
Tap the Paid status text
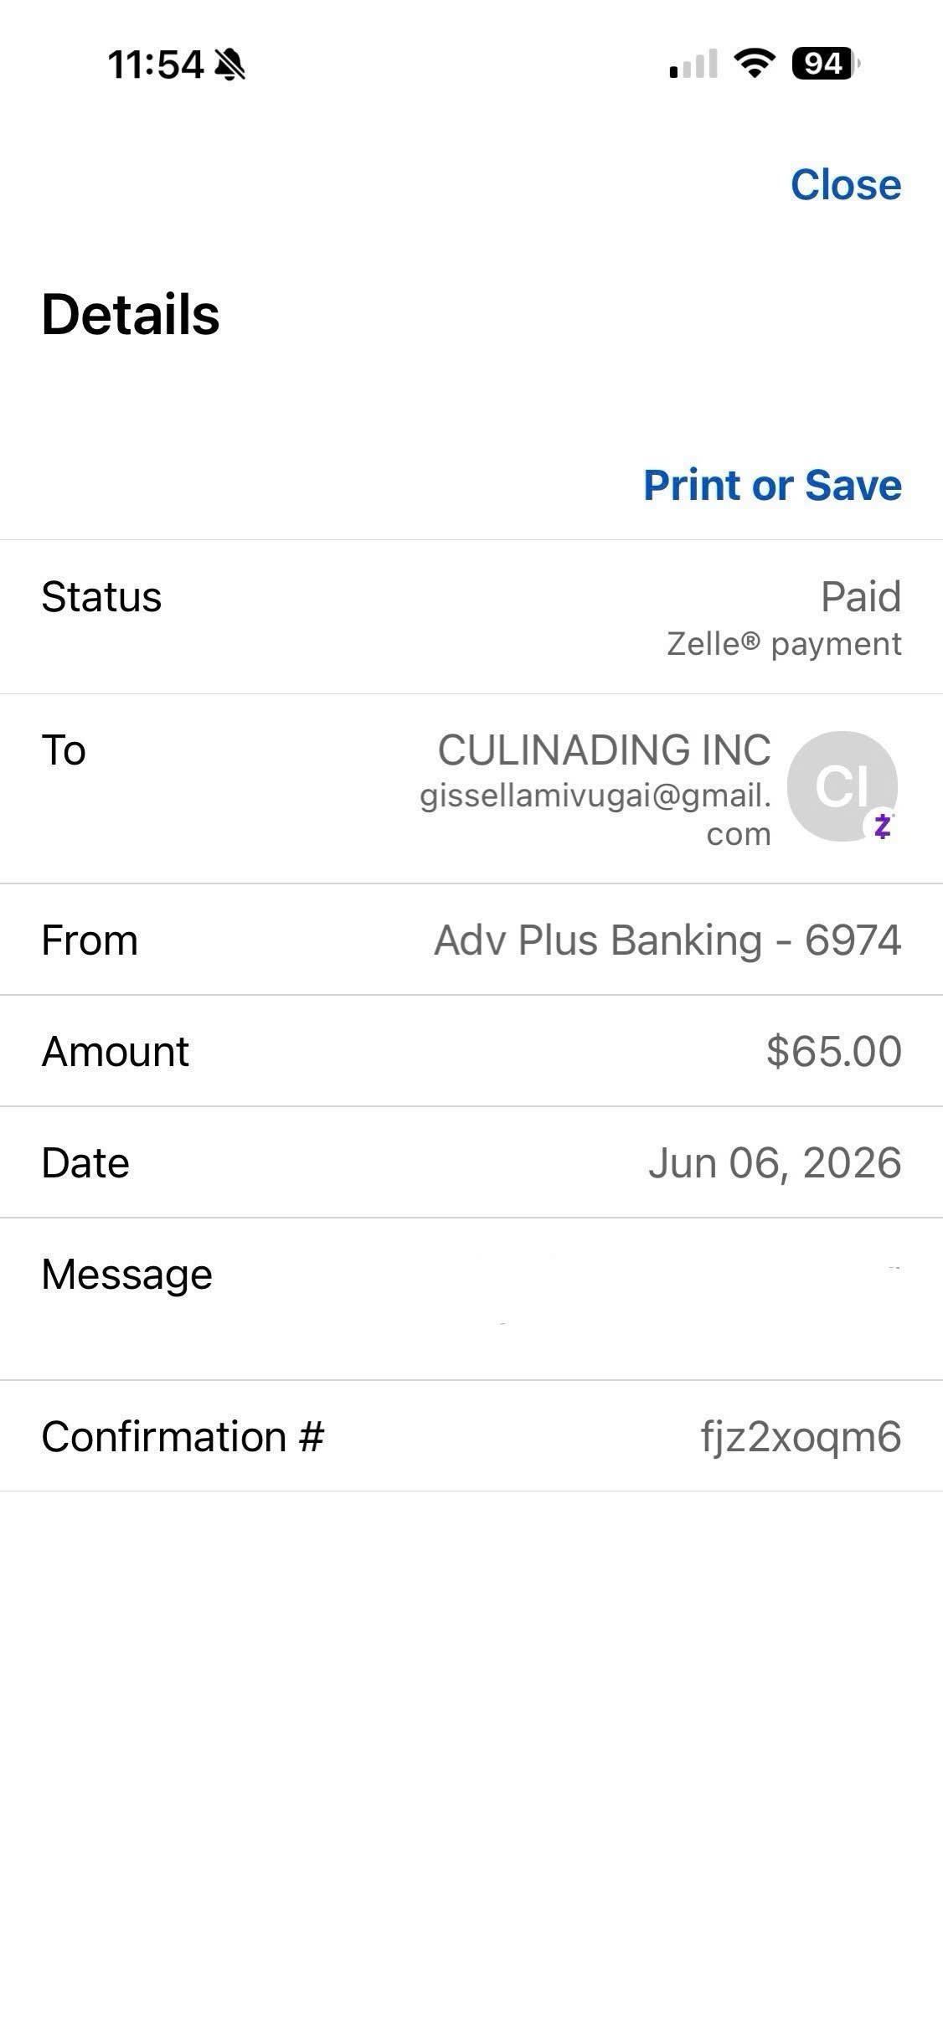pyautogui.click(x=861, y=597)
